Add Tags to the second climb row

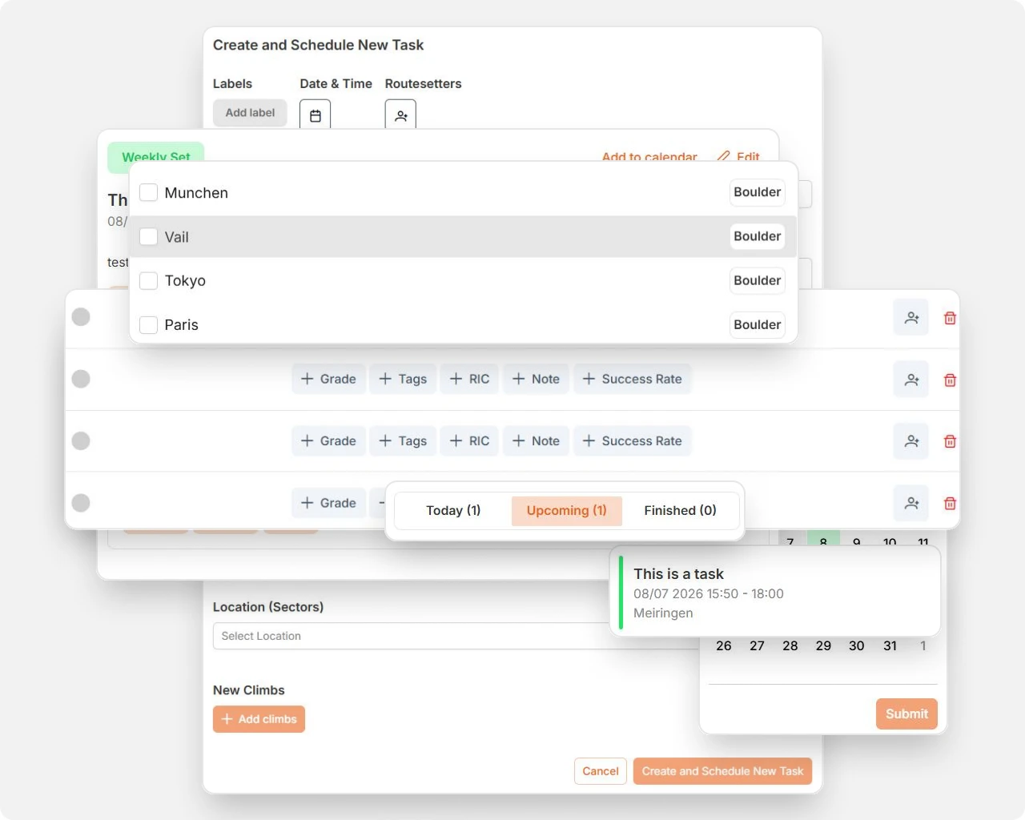pyautogui.click(x=403, y=379)
